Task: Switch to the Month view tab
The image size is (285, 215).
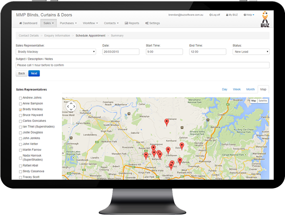Action: tap(250, 90)
